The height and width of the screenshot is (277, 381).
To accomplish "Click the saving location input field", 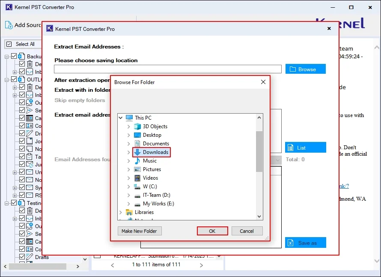I will pyautogui.click(x=167, y=69).
